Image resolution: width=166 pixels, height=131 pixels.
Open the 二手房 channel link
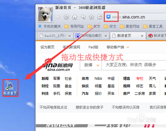(x=140, y=93)
